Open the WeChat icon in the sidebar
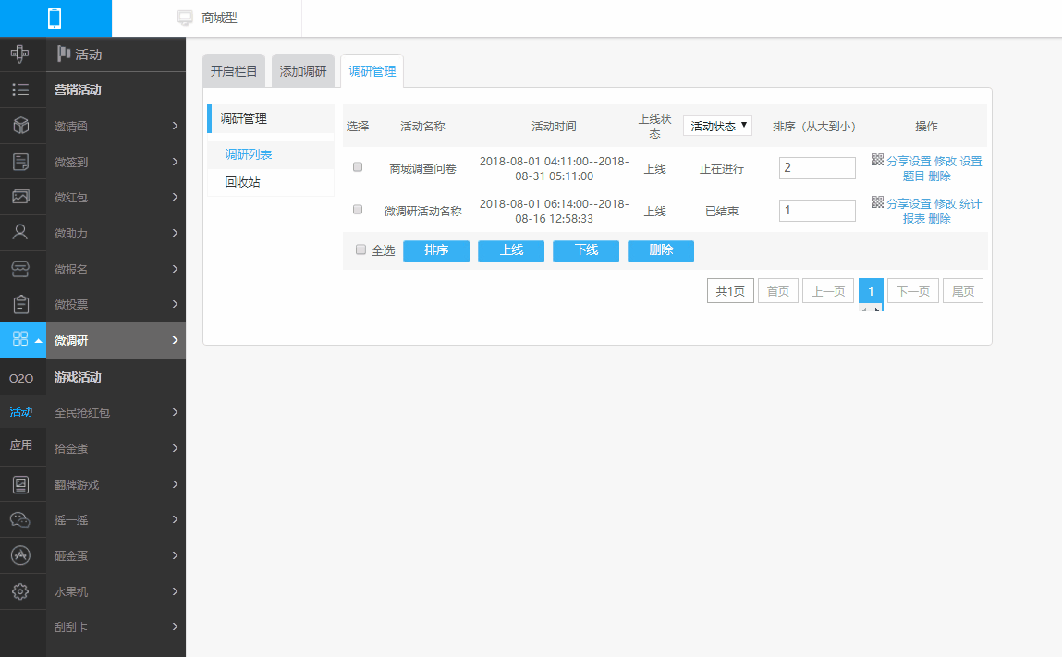This screenshot has height=657, width=1062. point(21,519)
